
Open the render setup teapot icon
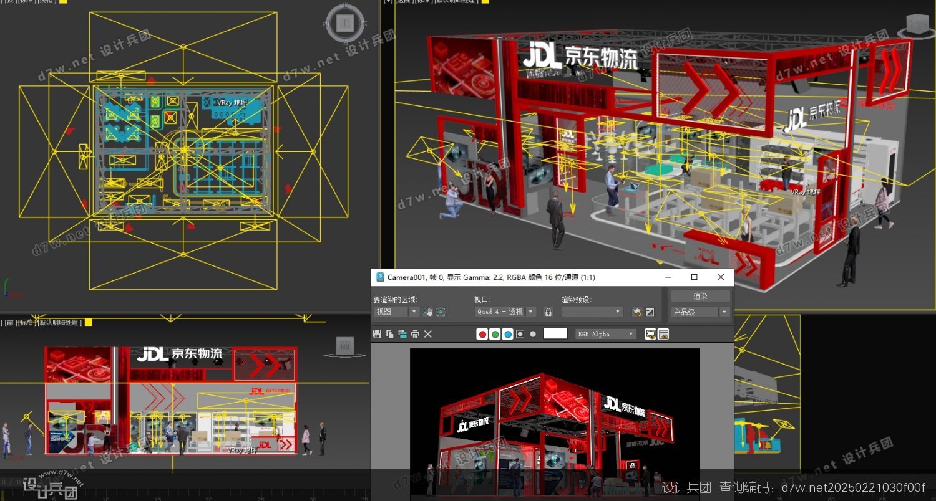(637, 312)
